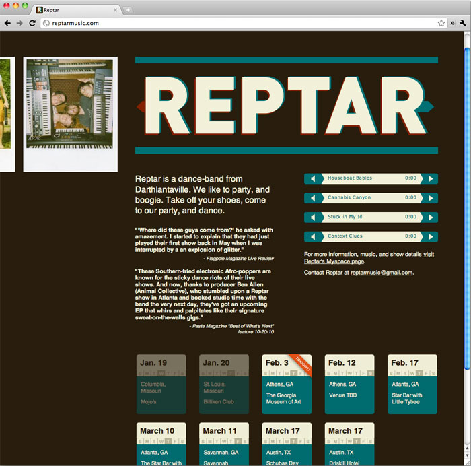Play the Stuck In My Id track
471x466 pixels.
click(x=431, y=217)
